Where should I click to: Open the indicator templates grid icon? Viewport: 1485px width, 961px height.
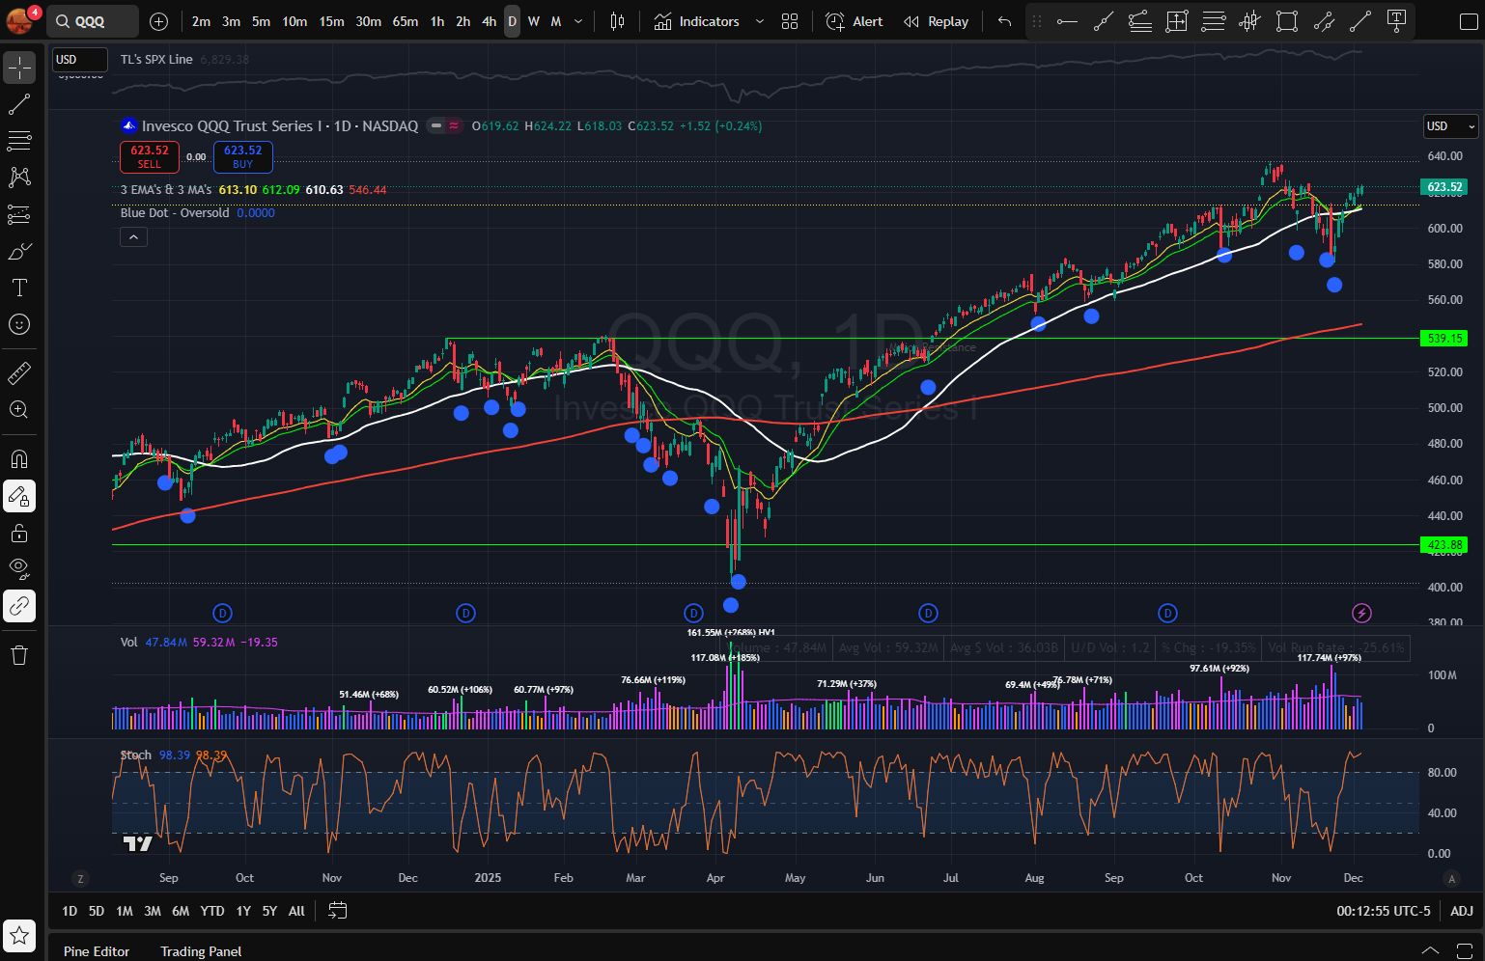click(790, 21)
